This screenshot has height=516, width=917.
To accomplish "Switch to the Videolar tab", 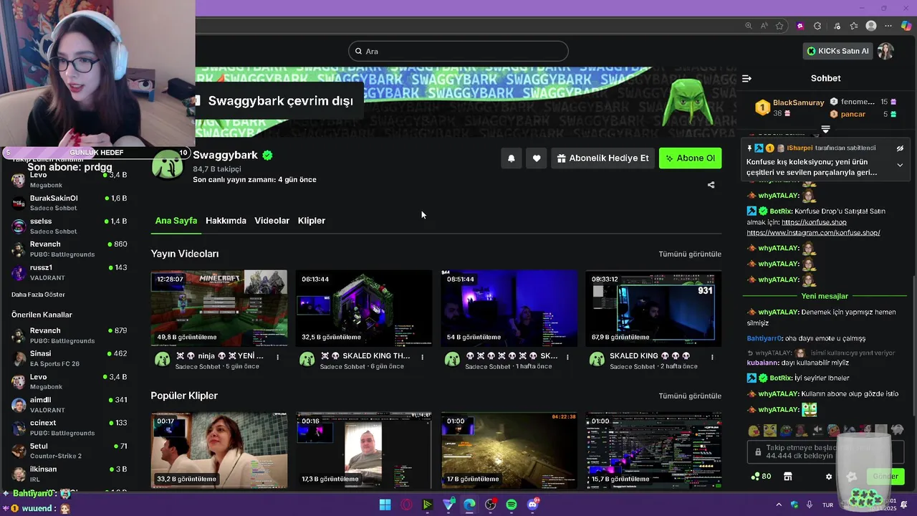I will [x=272, y=221].
